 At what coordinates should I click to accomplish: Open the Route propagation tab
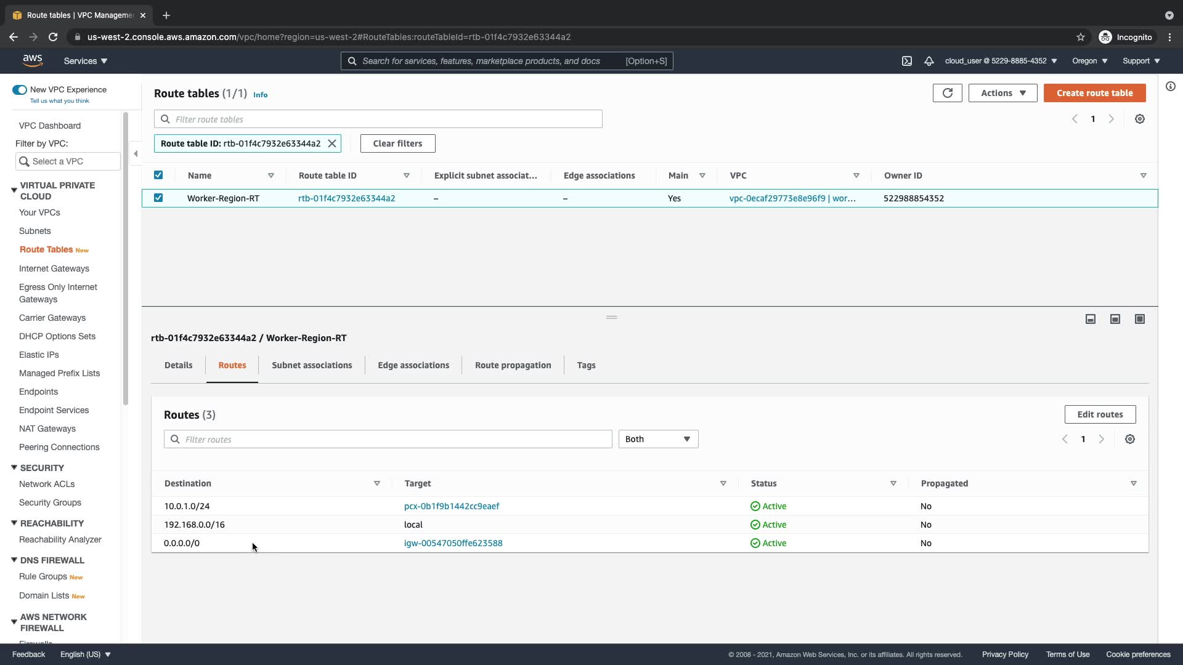(513, 365)
